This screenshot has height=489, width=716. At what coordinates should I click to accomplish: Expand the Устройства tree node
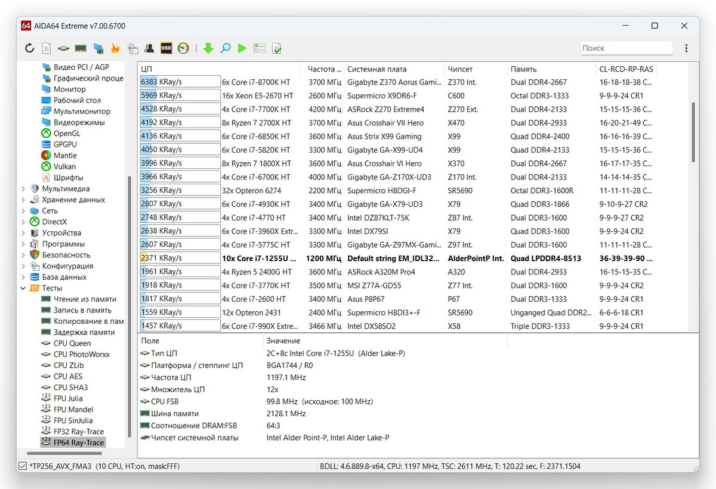[23, 233]
